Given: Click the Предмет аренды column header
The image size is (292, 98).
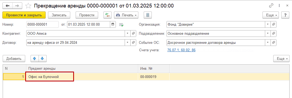Looking at the screenshot, I should pos(82,68).
